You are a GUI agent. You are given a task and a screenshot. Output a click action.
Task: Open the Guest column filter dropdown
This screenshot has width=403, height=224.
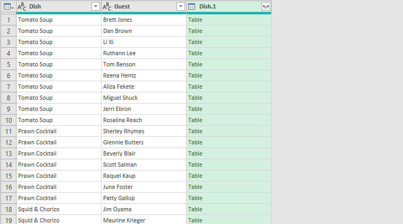pos(181,6)
